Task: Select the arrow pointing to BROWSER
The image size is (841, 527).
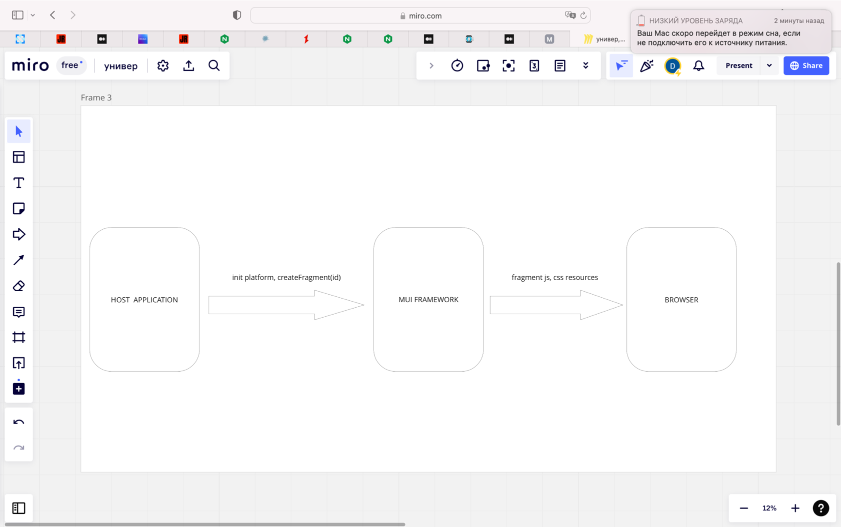Action: [556, 305]
